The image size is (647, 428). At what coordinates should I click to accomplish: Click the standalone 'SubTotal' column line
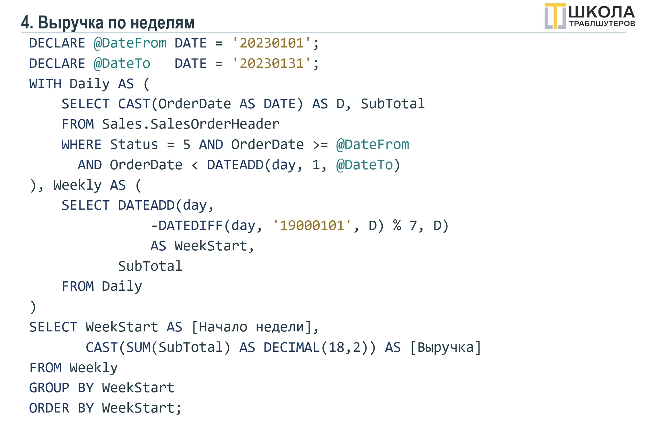pyautogui.click(x=150, y=266)
